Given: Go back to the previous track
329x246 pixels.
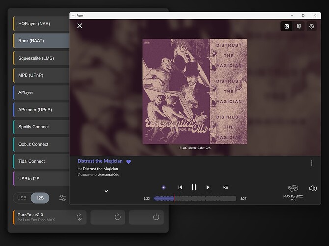Looking at the screenshot, I should (180, 187).
